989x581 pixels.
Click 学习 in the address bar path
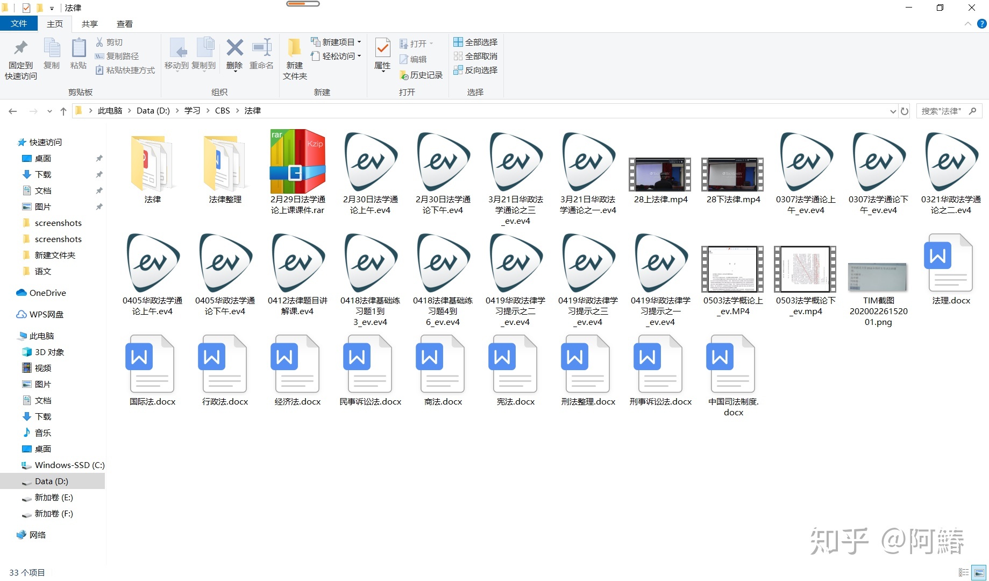point(192,111)
